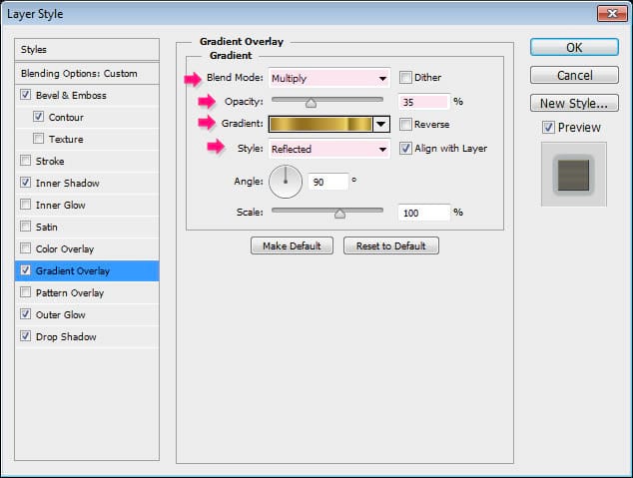Close the Layer Style dialog
The image size is (633, 478).
612,14
